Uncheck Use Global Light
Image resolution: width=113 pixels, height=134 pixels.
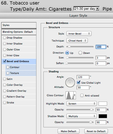(78, 82)
